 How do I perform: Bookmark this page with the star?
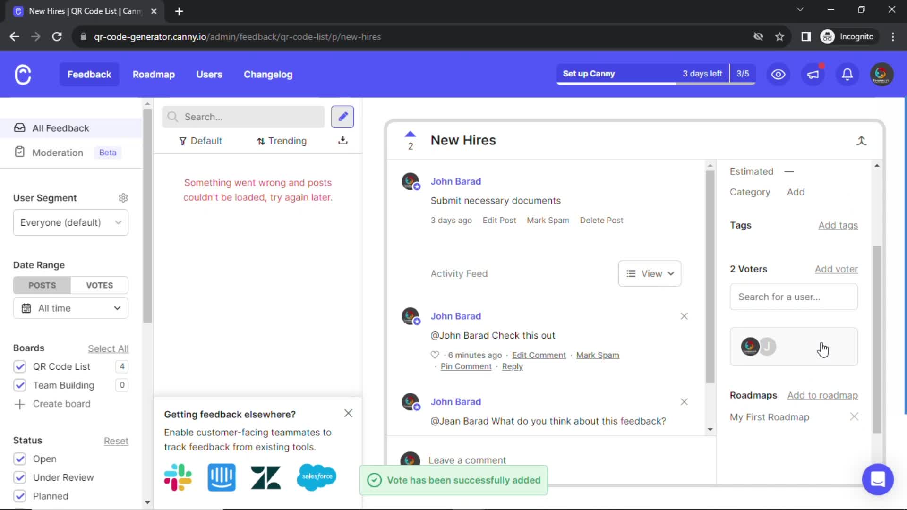(779, 37)
